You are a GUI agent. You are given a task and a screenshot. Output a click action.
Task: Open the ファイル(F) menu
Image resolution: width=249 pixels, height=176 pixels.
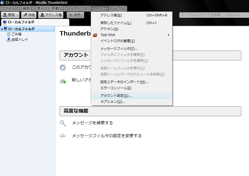pos(10,8)
